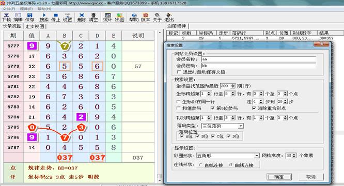Toggle 退出时自动保存文档 checkbox
This screenshot has width=344, height=186.
[x=179, y=72]
